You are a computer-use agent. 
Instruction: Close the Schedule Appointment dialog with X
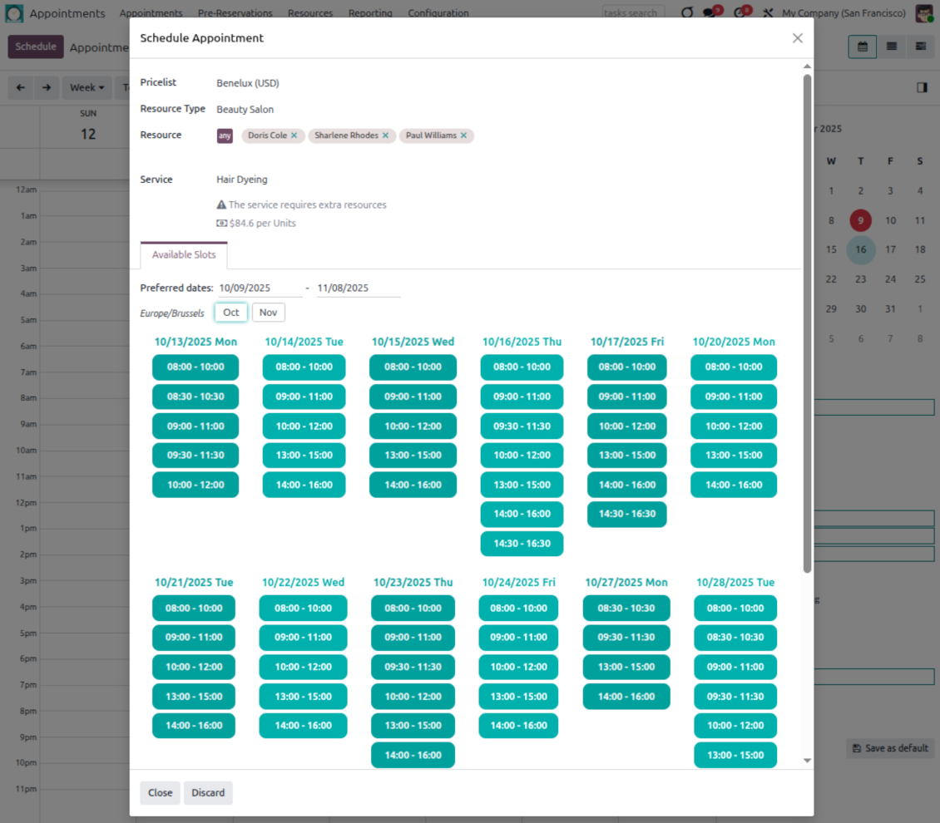point(797,38)
